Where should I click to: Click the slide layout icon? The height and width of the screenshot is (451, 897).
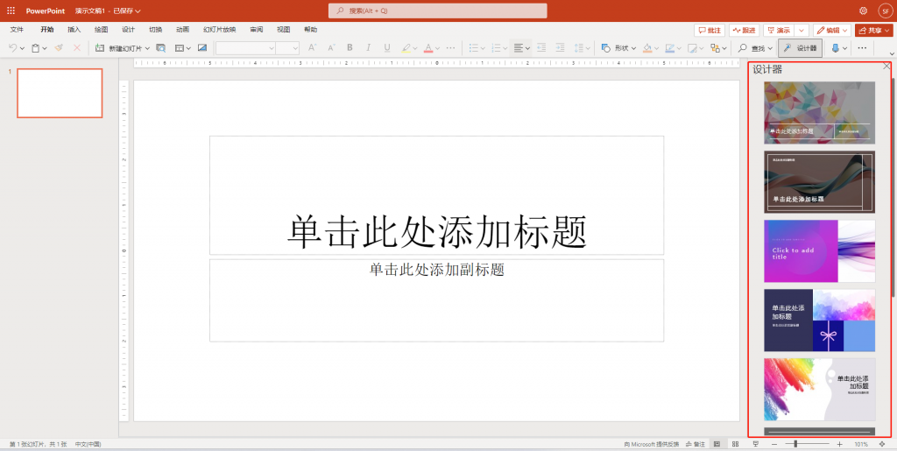click(x=180, y=48)
